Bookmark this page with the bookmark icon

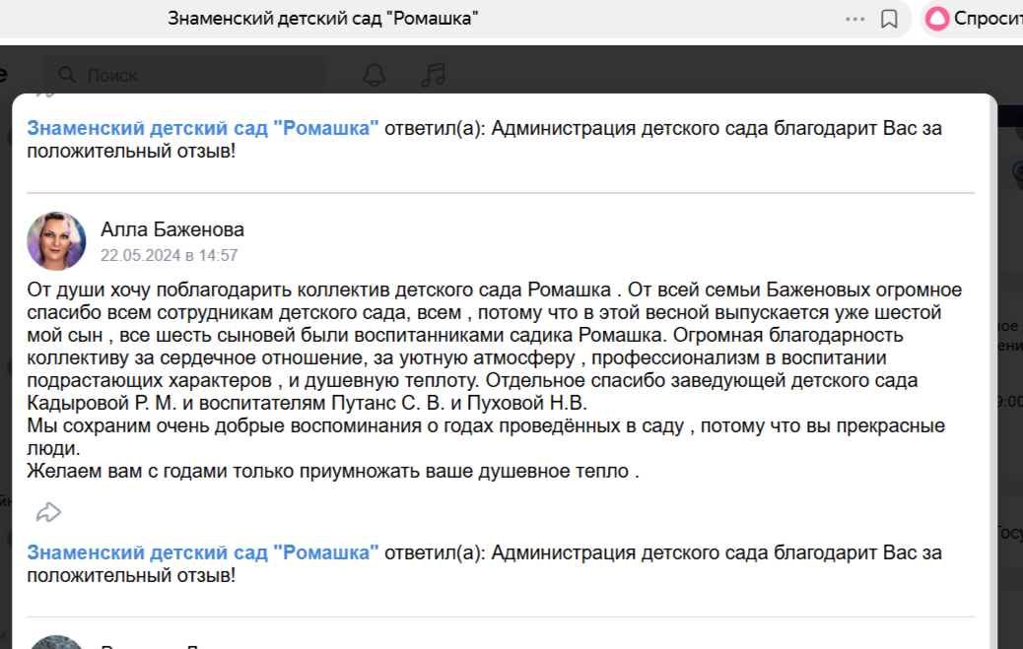pyautogui.click(x=889, y=19)
